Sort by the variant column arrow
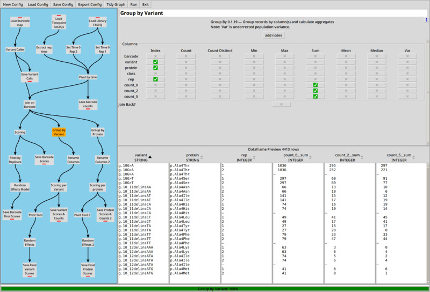The height and width of the screenshot is (292, 430). tap(150, 157)
